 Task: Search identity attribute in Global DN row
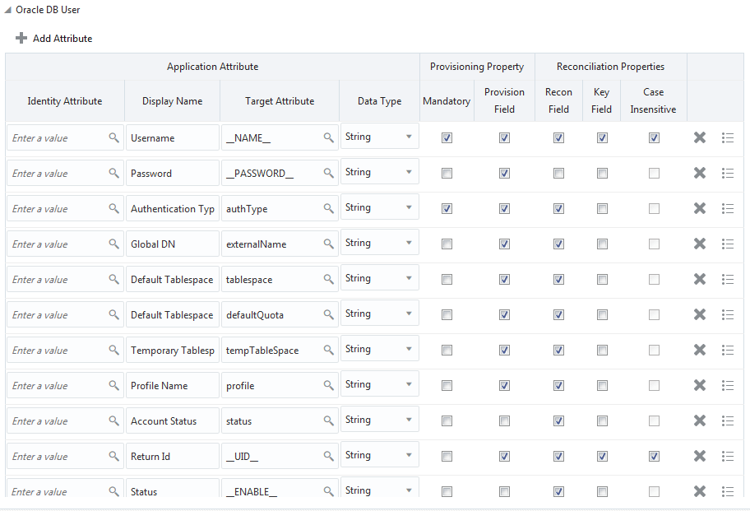pos(113,244)
